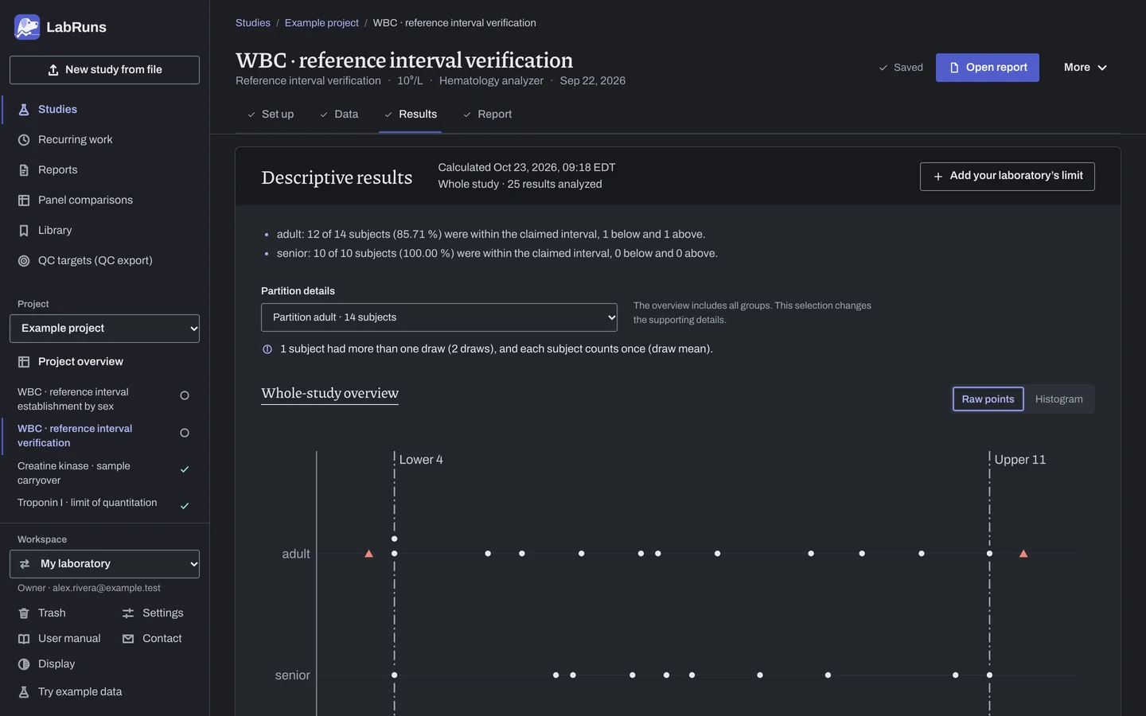The image size is (1146, 716).
Task: Click the 'Lower 4' limit label
Action: [421, 460]
